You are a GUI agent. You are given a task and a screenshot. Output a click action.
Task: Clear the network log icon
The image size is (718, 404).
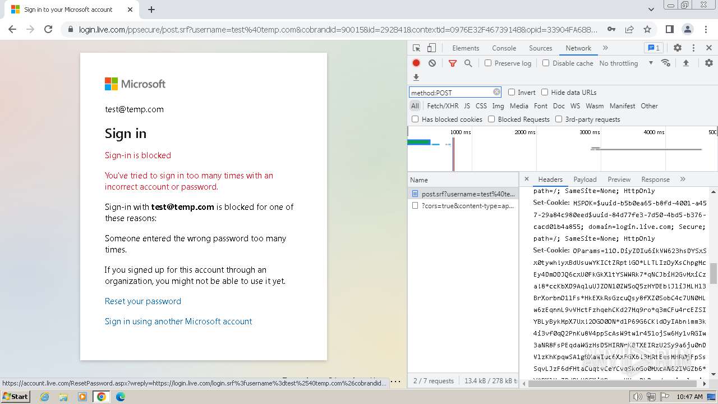click(432, 63)
